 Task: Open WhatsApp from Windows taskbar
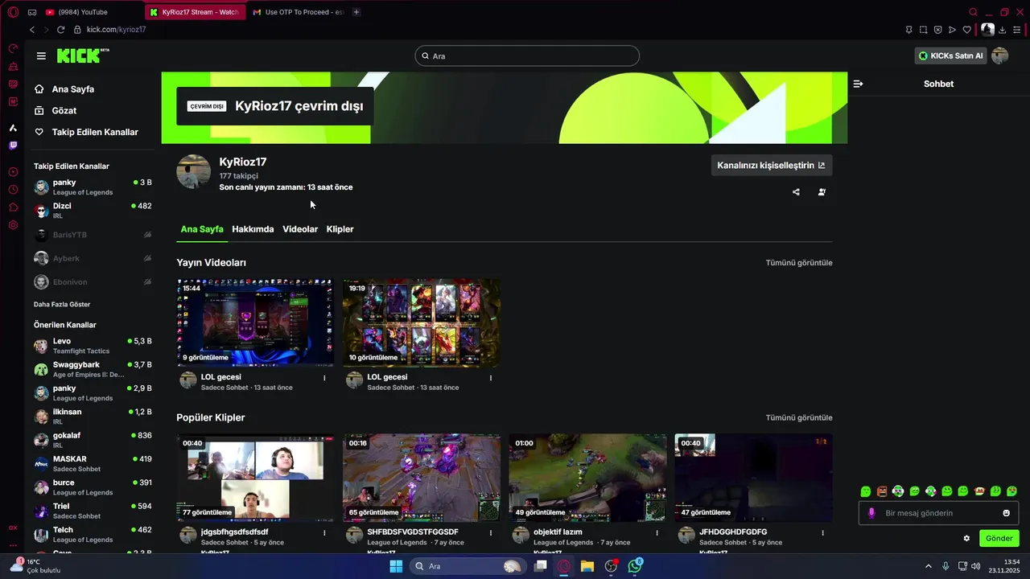click(x=635, y=566)
